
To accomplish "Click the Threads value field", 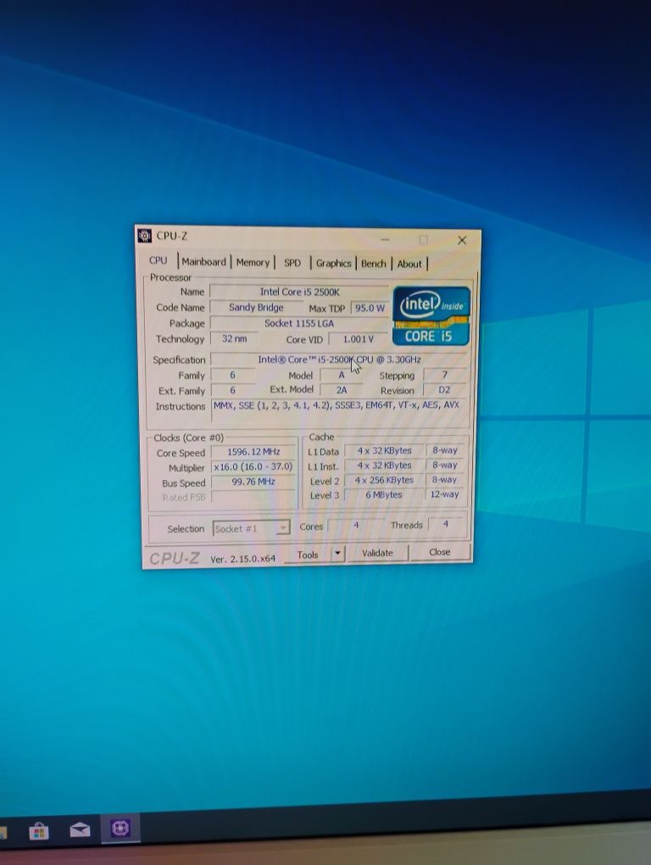I will coord(445,524).
